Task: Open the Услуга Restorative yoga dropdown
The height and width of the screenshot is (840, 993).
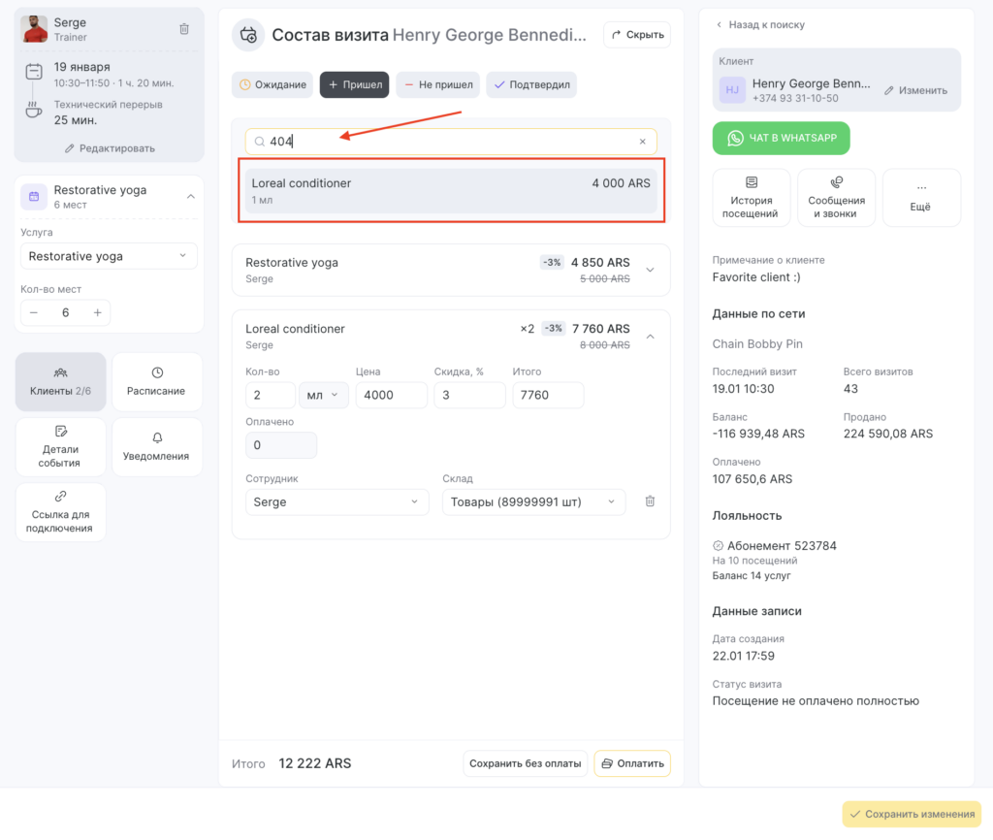Action: coord(108,256)
